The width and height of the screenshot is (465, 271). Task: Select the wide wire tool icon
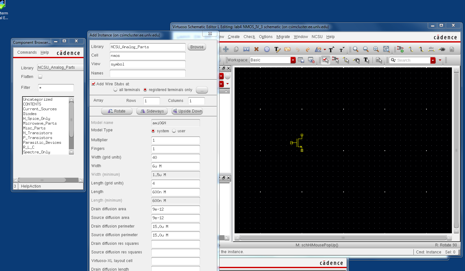pos(421,49)
